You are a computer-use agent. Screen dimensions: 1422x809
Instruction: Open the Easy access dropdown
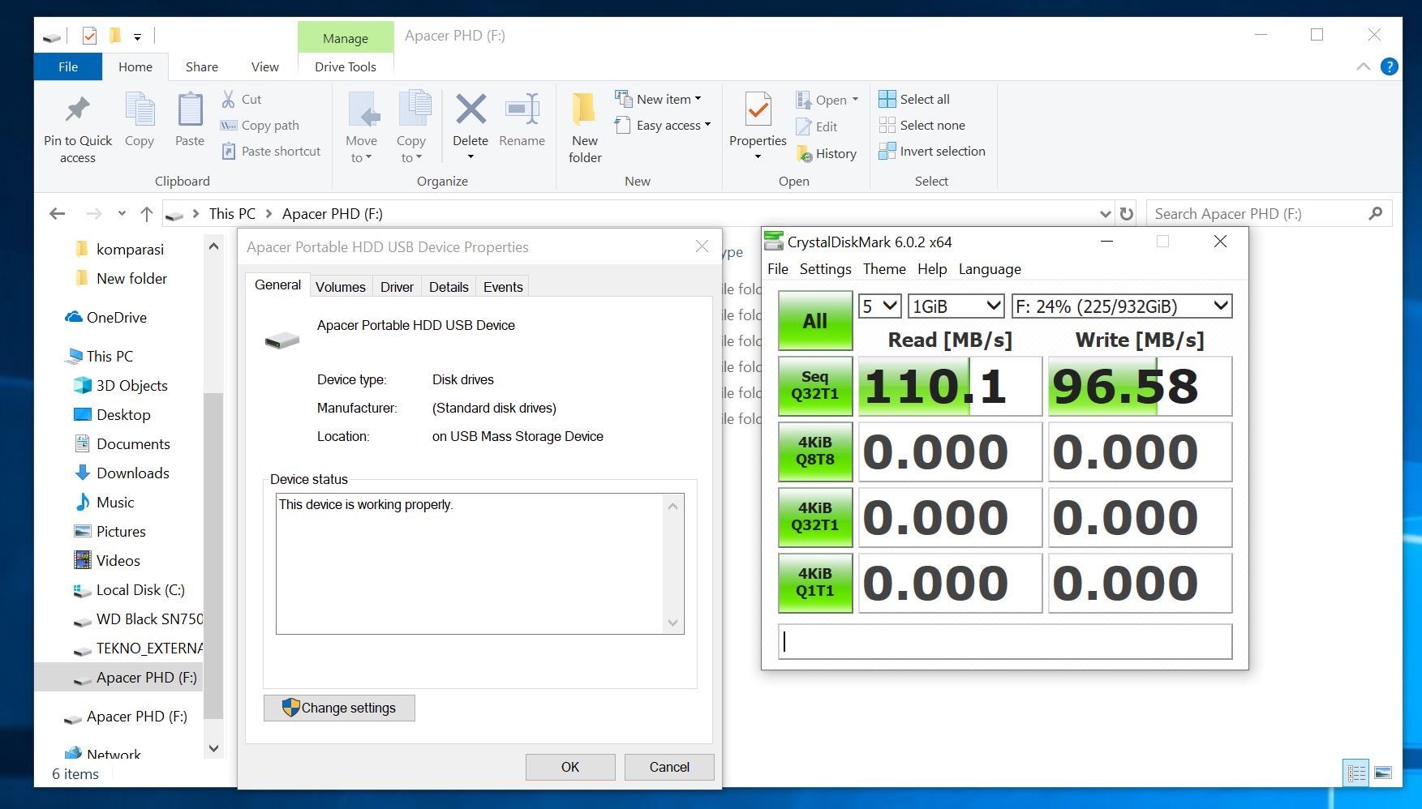pos(663,125)
